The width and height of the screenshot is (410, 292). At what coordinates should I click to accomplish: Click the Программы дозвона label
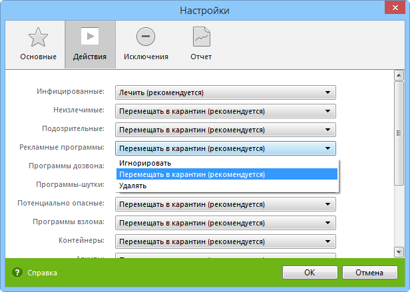pyautogui.click(x=67, y=166)
